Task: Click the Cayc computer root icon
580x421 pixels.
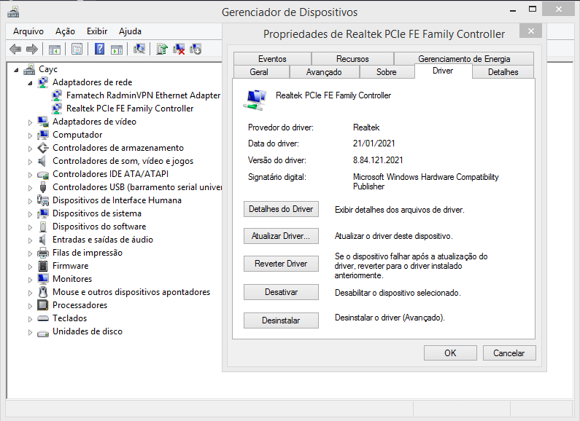Action: [29, 69]
